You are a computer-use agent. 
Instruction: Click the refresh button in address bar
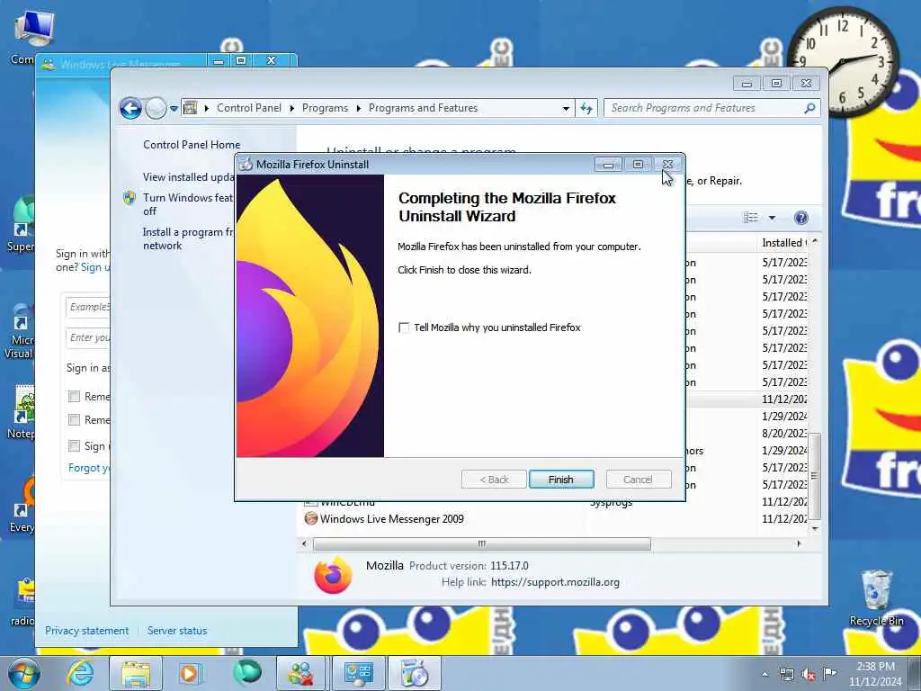586,108
